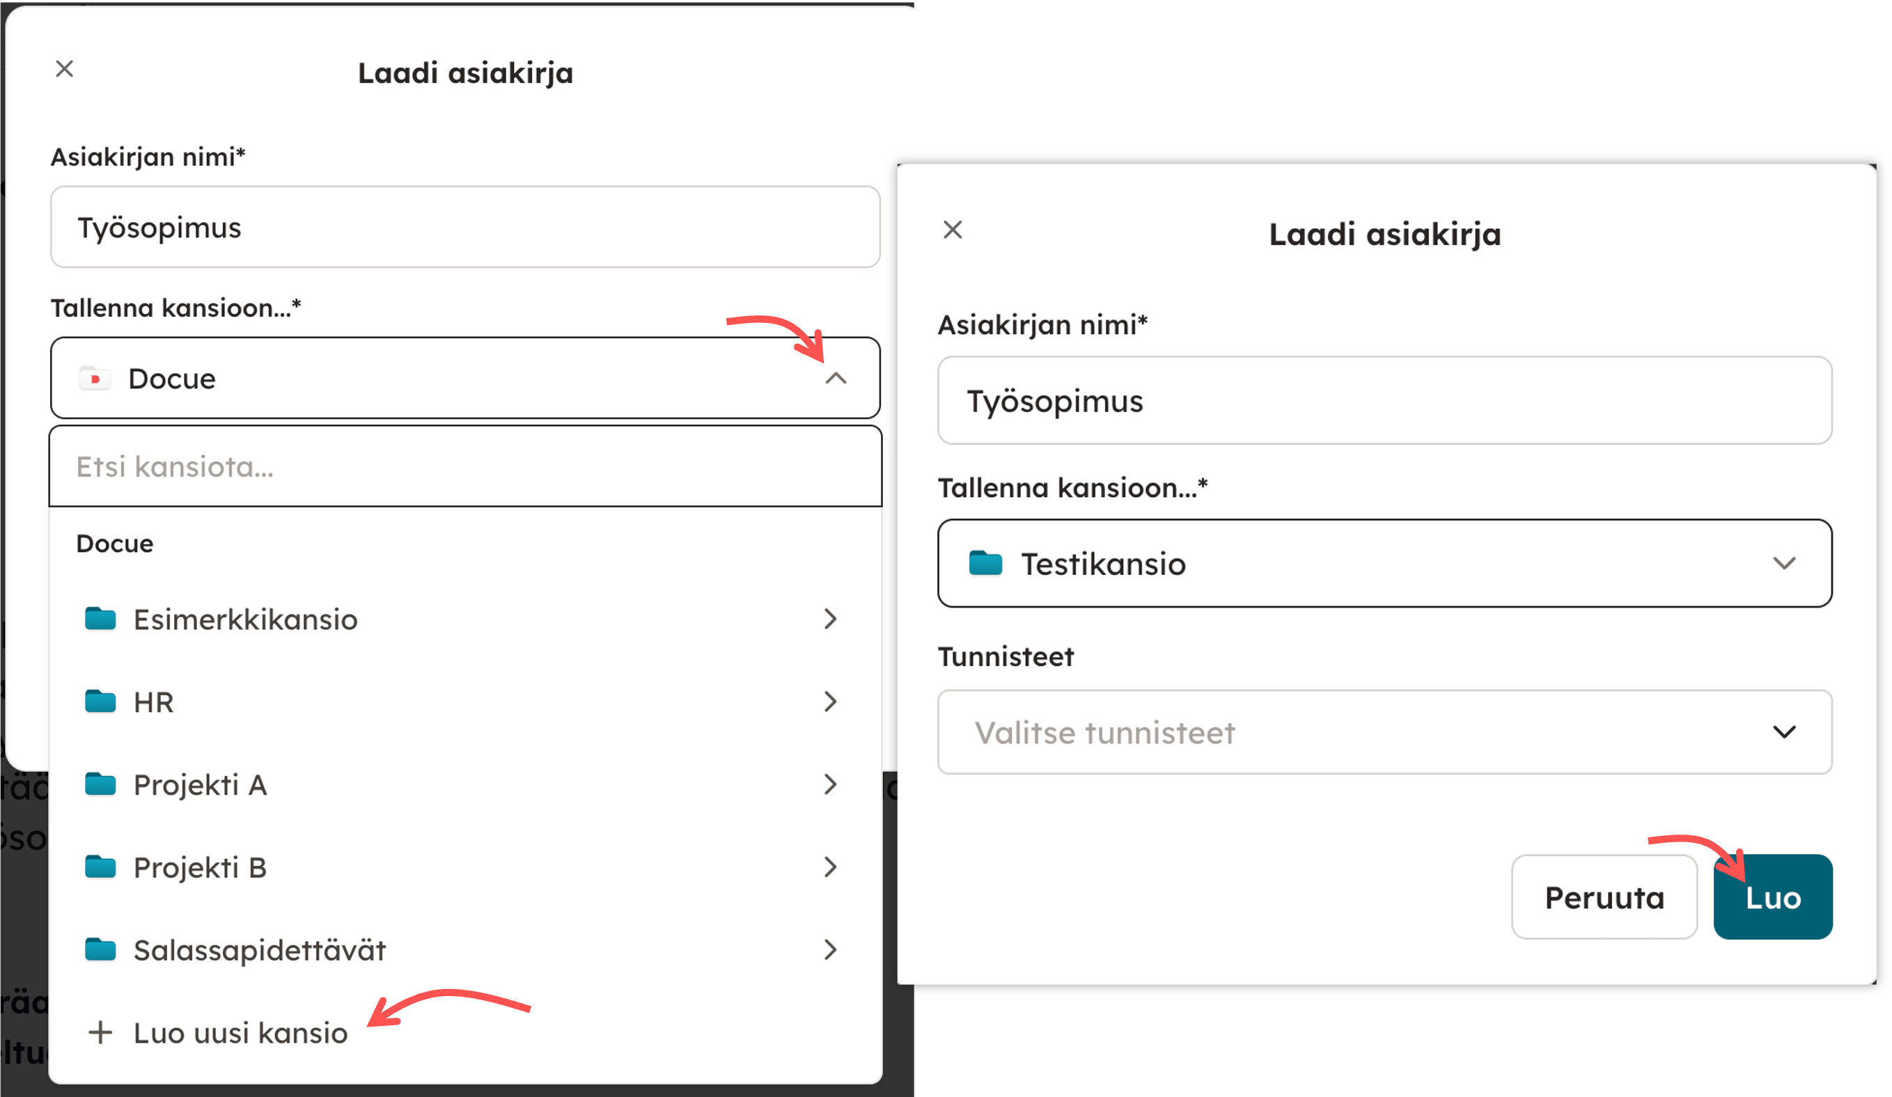Click the Peruuta button
Screen dimensions: 1892x1097
click(1604, 897)
